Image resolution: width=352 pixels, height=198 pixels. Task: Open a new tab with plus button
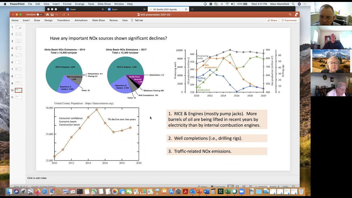click(x=192, y=9)
